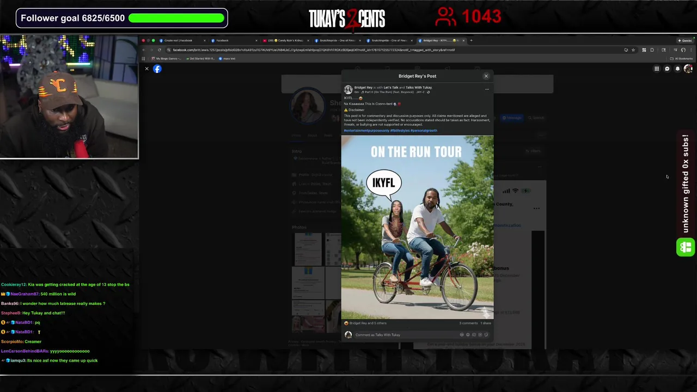Open the mass text bookmark

[x=228, y=58]
